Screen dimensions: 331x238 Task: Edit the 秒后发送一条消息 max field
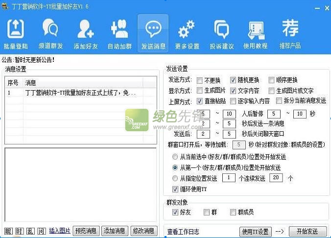tap(229, 124)
